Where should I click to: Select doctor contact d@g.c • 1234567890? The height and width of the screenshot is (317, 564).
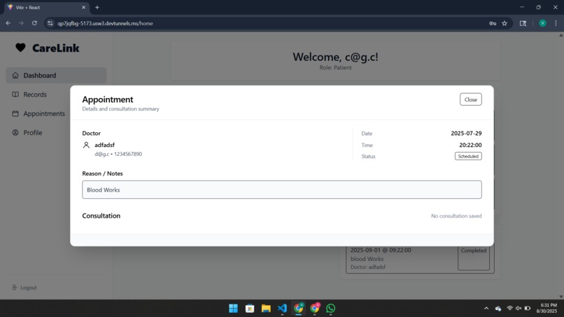[x=118, y=154]
